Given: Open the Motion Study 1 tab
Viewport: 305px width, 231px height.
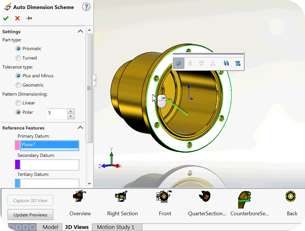Looking at the screenshot, I should [x=116, y=227].
